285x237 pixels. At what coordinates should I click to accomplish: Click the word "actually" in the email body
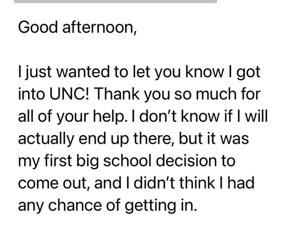coord(46,139)
